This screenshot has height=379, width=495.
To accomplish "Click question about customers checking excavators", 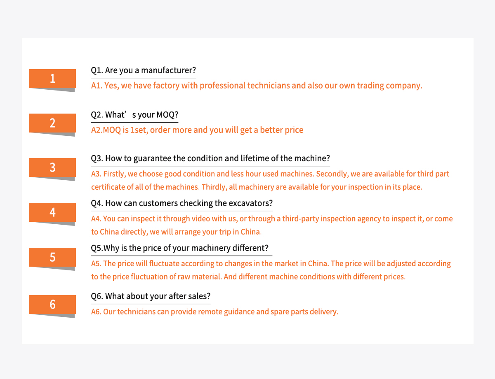I will pyautogui.click(x=181, y=203).
